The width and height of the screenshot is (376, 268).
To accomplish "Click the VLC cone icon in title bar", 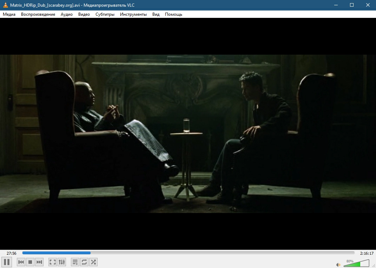I will pos(5,5).
